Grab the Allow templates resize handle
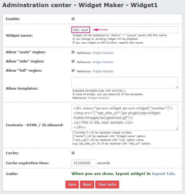This screenshot has height=194, width=185. point(177,87)
